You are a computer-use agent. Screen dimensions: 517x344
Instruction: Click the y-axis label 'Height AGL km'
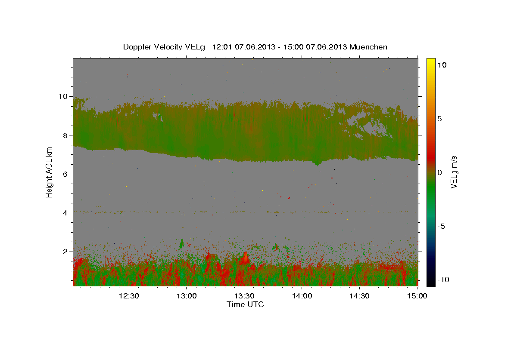click(x=50, y=172)
